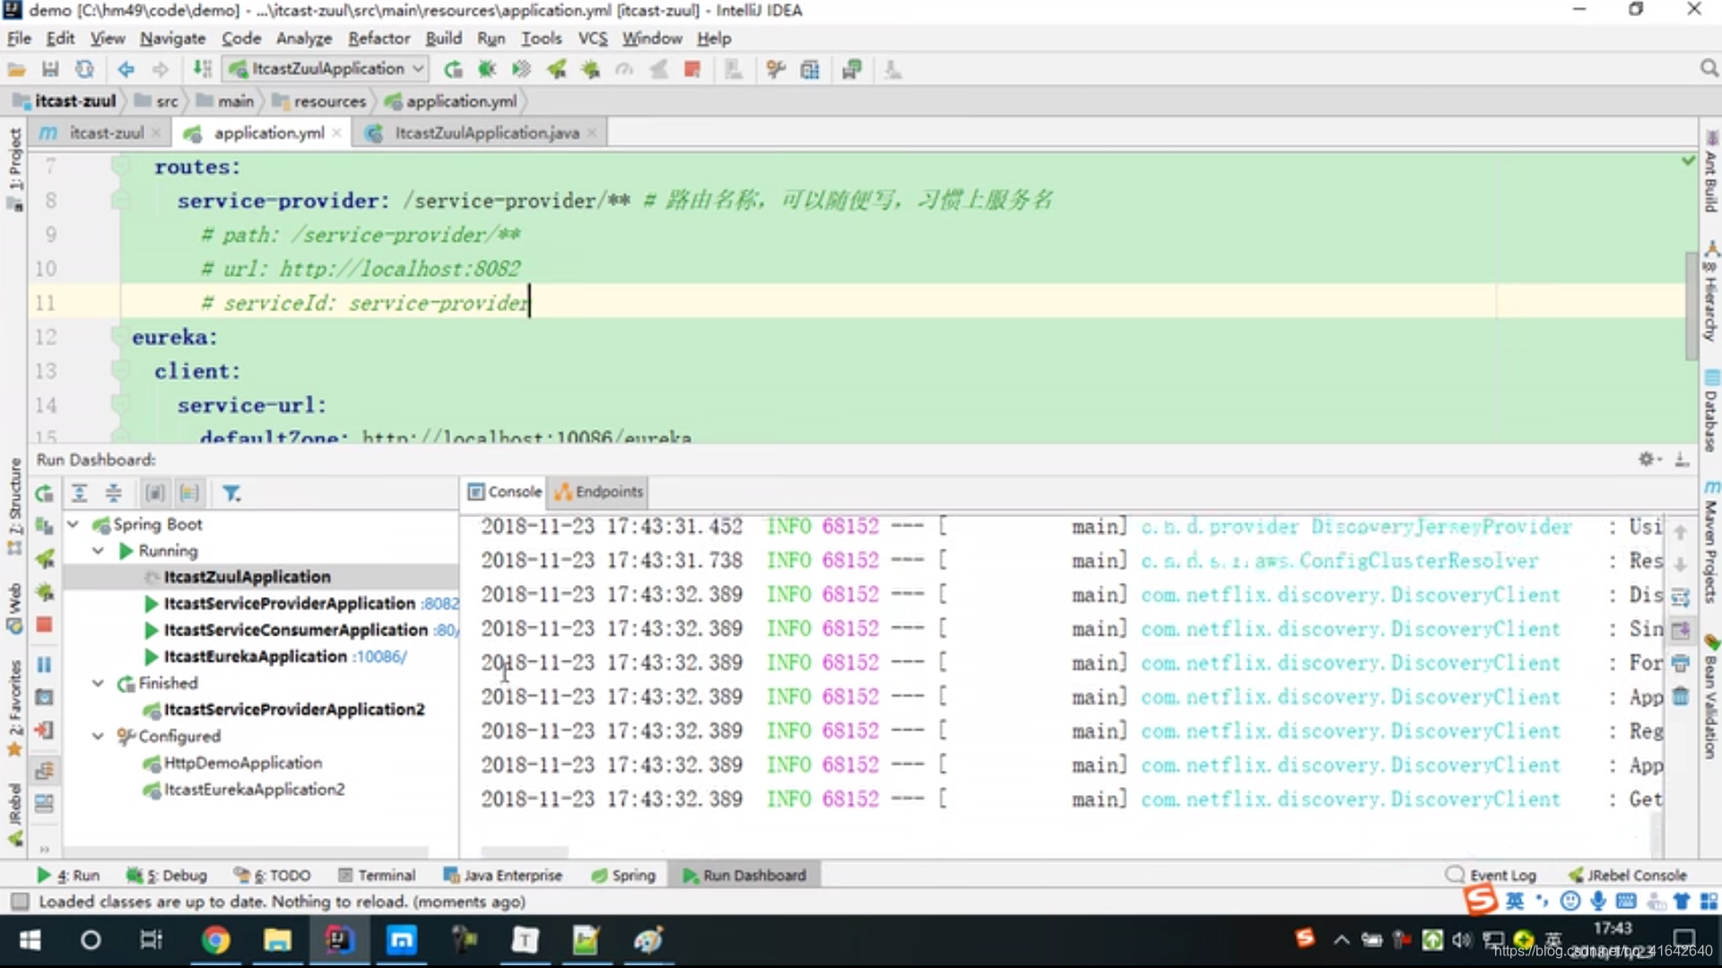
Task: Toggle the Maven Projects tool window
Action: pos(1711,542)
